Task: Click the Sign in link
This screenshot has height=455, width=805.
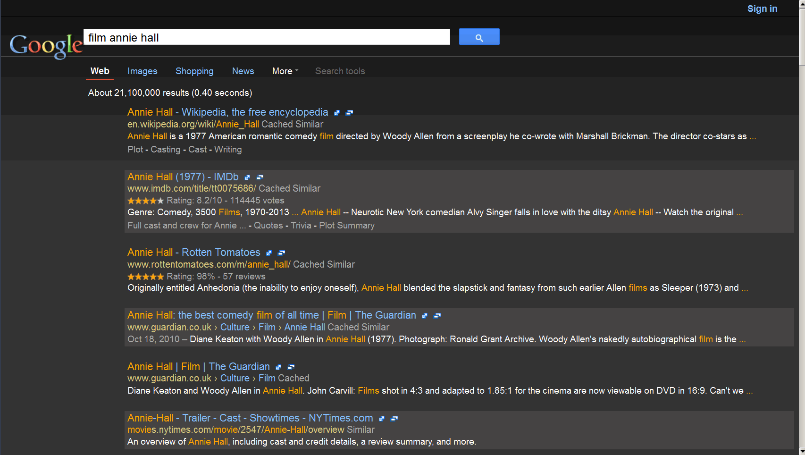Action: pos(762,8)
